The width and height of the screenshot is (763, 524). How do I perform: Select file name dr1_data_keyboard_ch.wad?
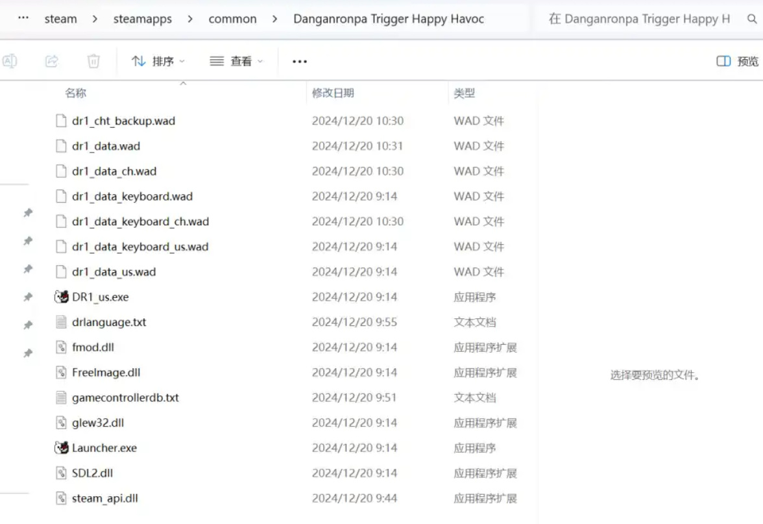click(x=141, y=221)
